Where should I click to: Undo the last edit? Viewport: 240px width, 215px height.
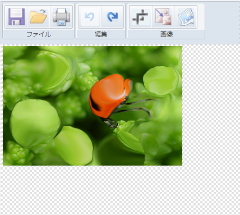(x=90, y=17)
